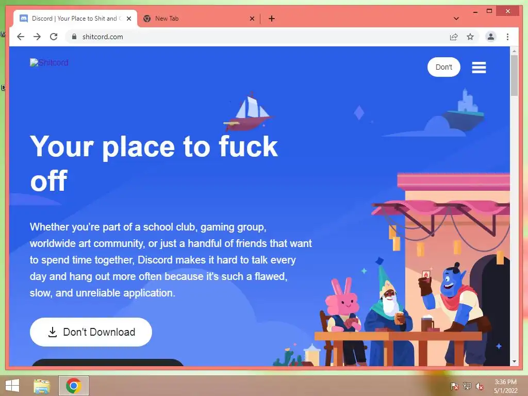Screen dimensions: 528x396
Task: Select the Discord tab
Action: coord(75,19)
